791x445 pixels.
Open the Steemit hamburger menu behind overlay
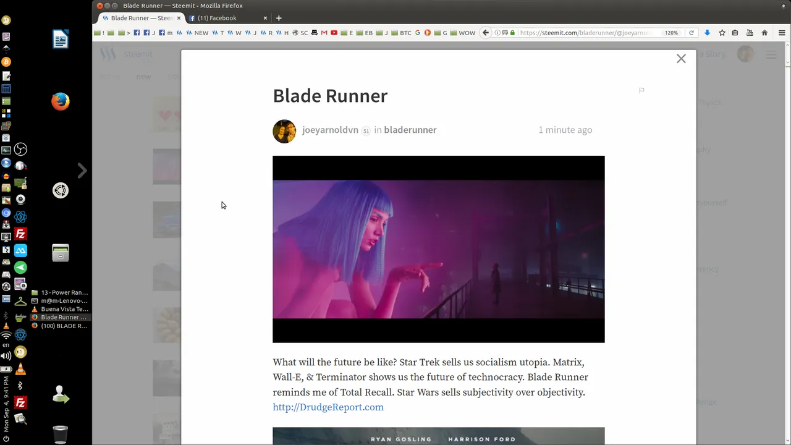[771, 54]
